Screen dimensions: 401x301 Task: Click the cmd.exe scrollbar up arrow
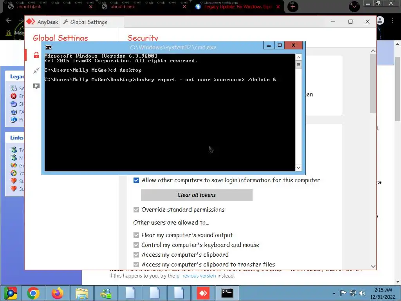[298, 57]
